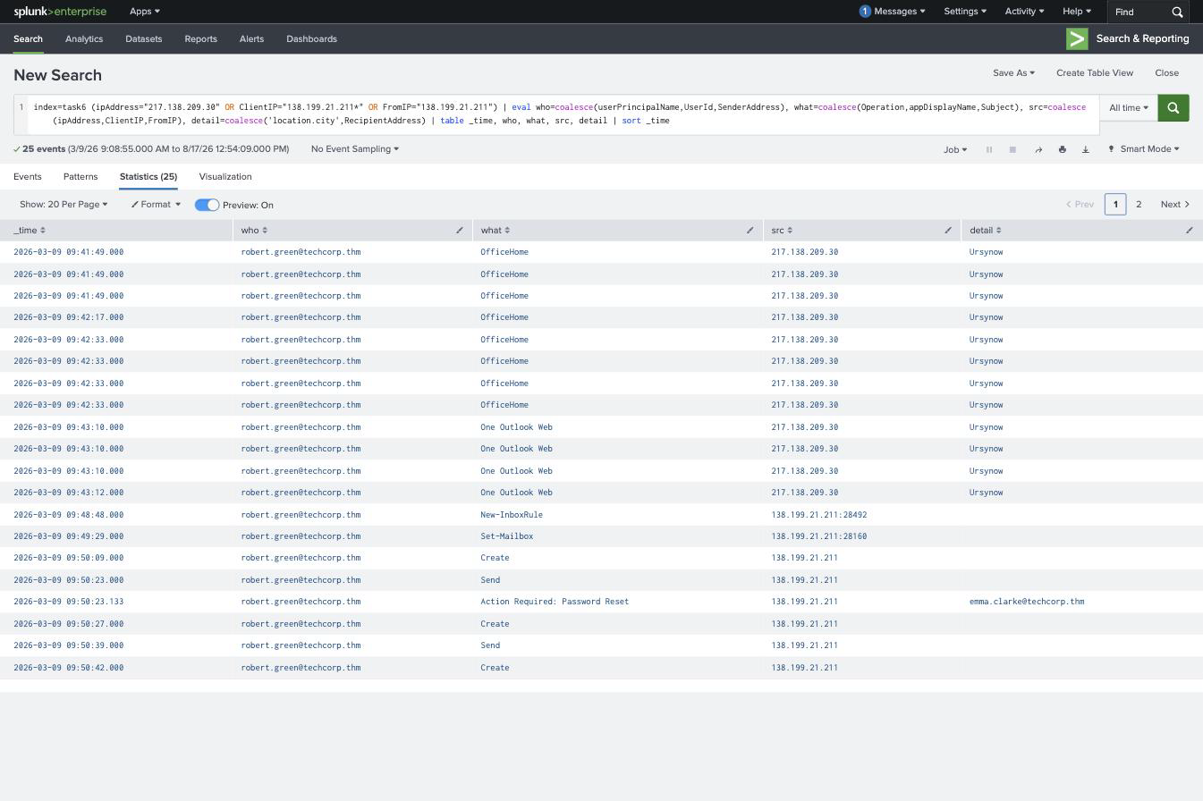
Task: Click the Create Table View button
Action: [x=1095, y=73]
